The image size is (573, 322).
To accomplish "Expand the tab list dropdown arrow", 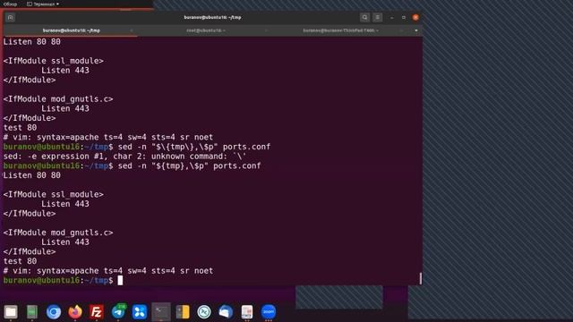I will [x=415, y=30].
